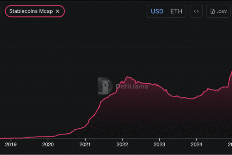Select the 2023 x-axis label
The height and width of the screenshot is (155, 232).
pos(159,144)
